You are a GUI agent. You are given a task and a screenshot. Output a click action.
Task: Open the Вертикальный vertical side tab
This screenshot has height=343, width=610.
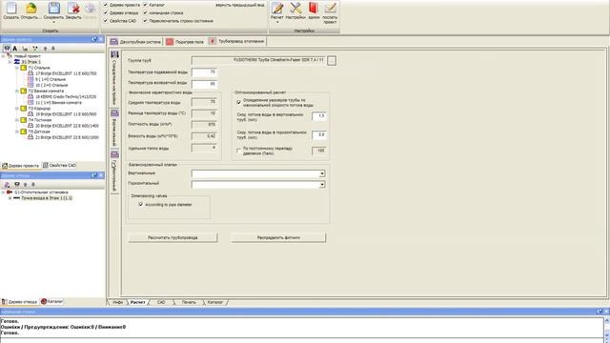pos(114,129)
